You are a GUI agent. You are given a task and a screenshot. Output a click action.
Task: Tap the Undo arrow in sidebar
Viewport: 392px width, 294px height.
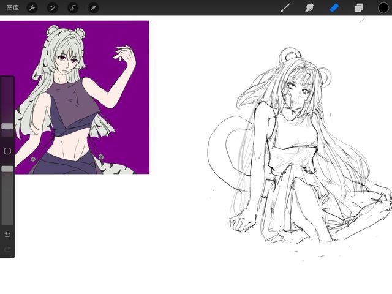point(7,235)
